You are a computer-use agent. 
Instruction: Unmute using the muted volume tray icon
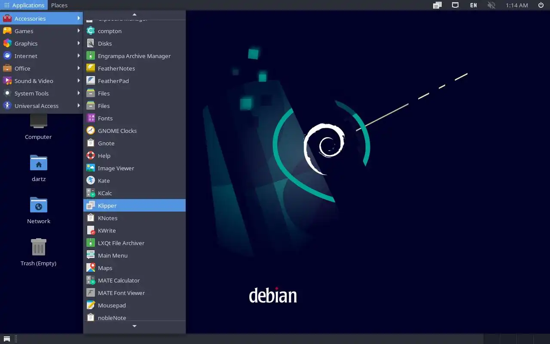tap(492, 5)
